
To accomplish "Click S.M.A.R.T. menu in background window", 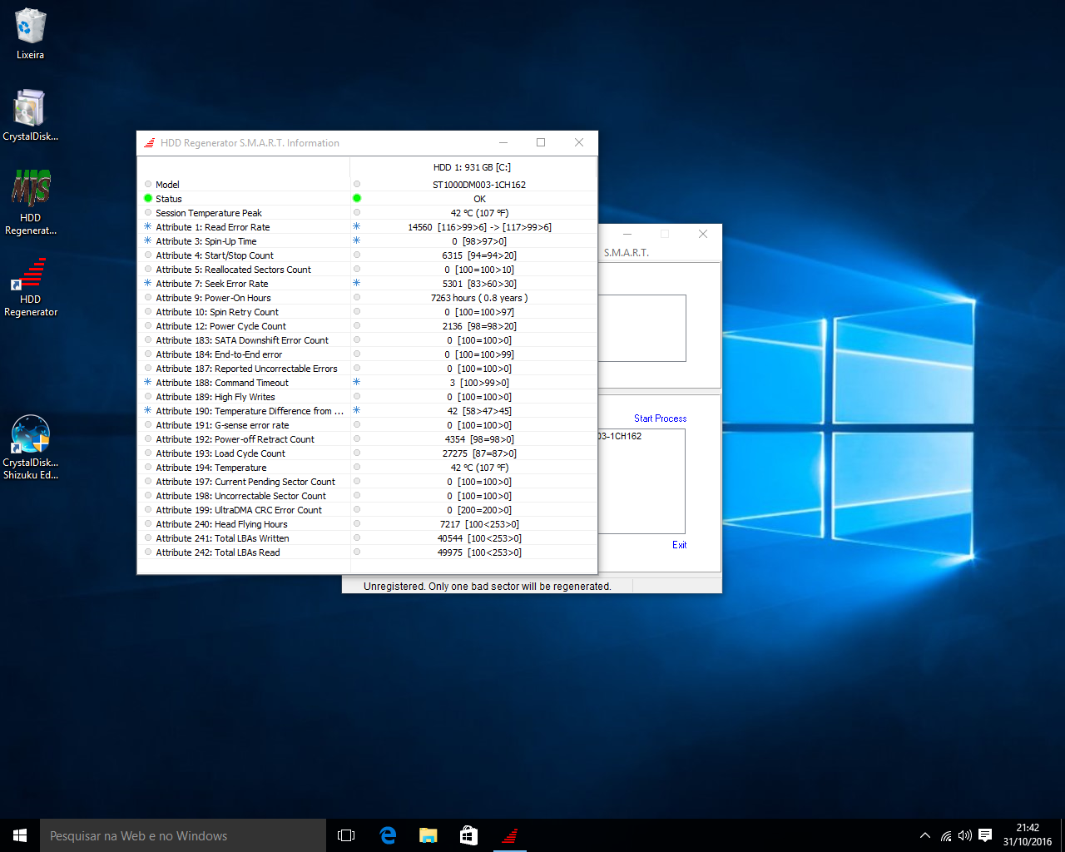I will coord(626,252).
